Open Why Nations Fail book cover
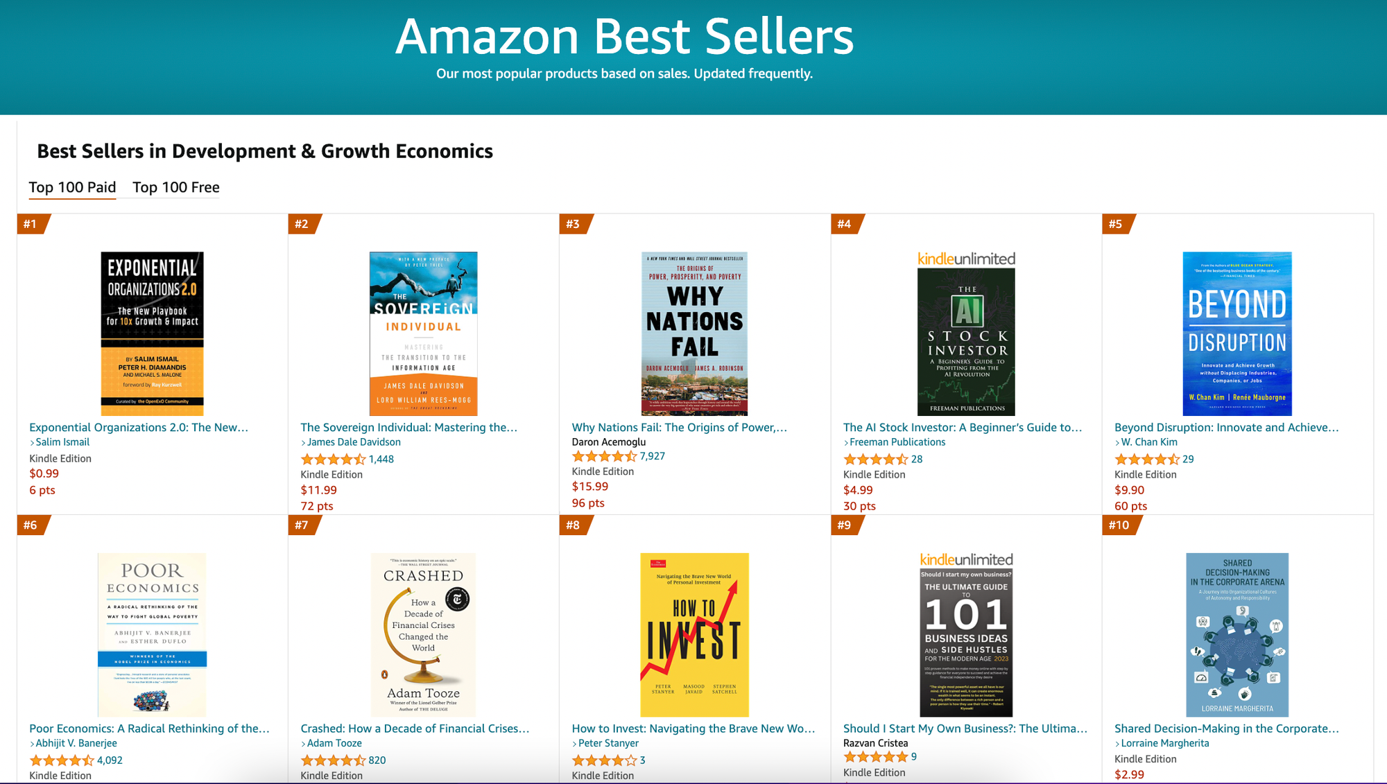Screen dimensions: 1387x784 [694, 333]
